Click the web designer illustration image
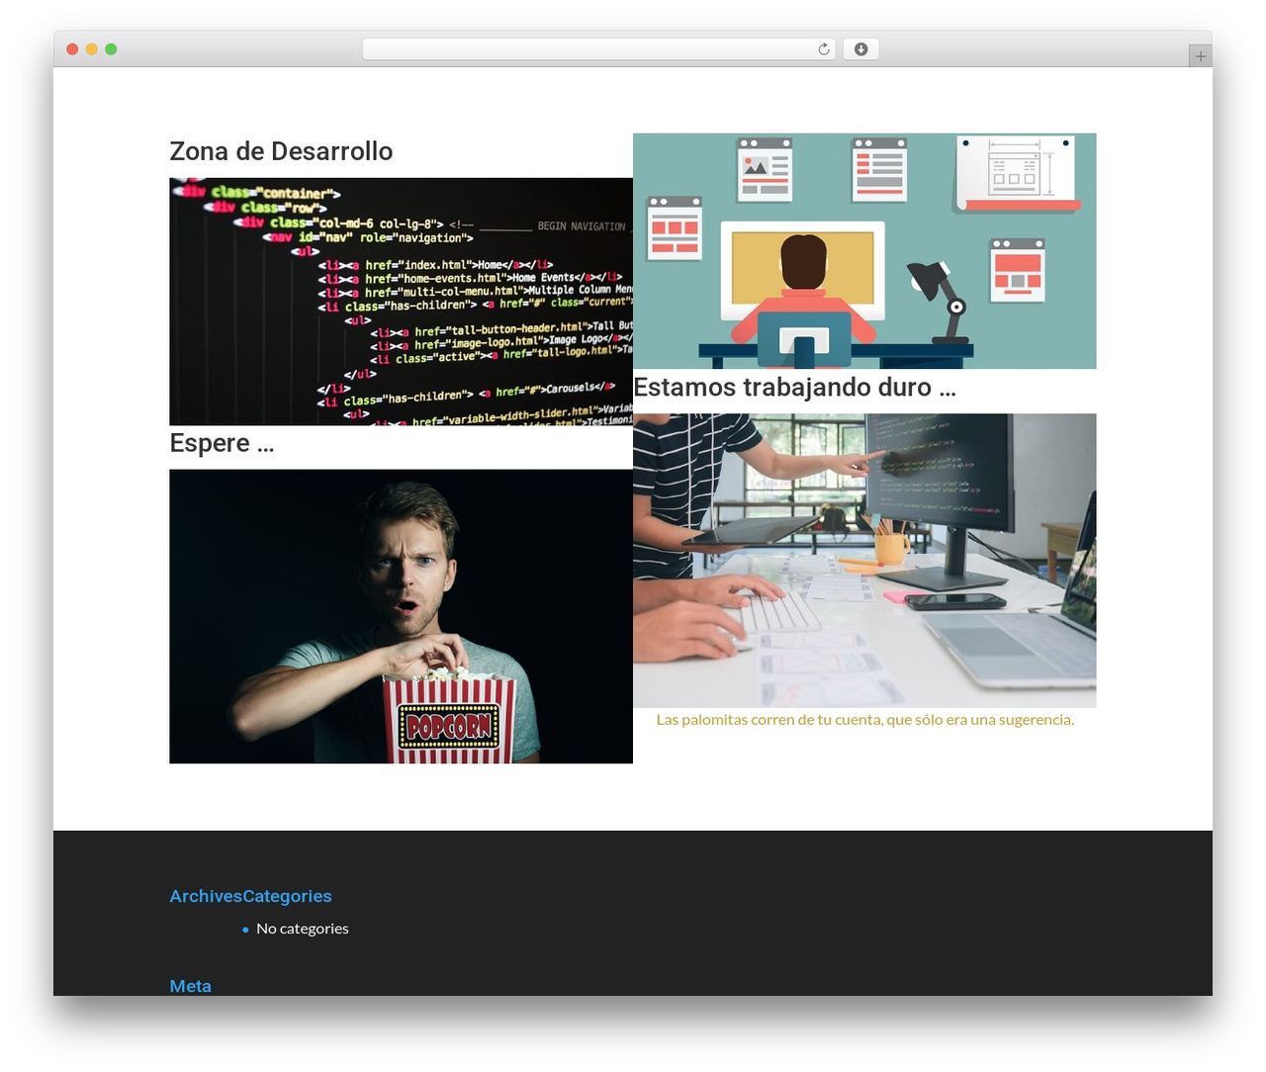This screenshot has height=1072, width=1266. click(864, 251)
